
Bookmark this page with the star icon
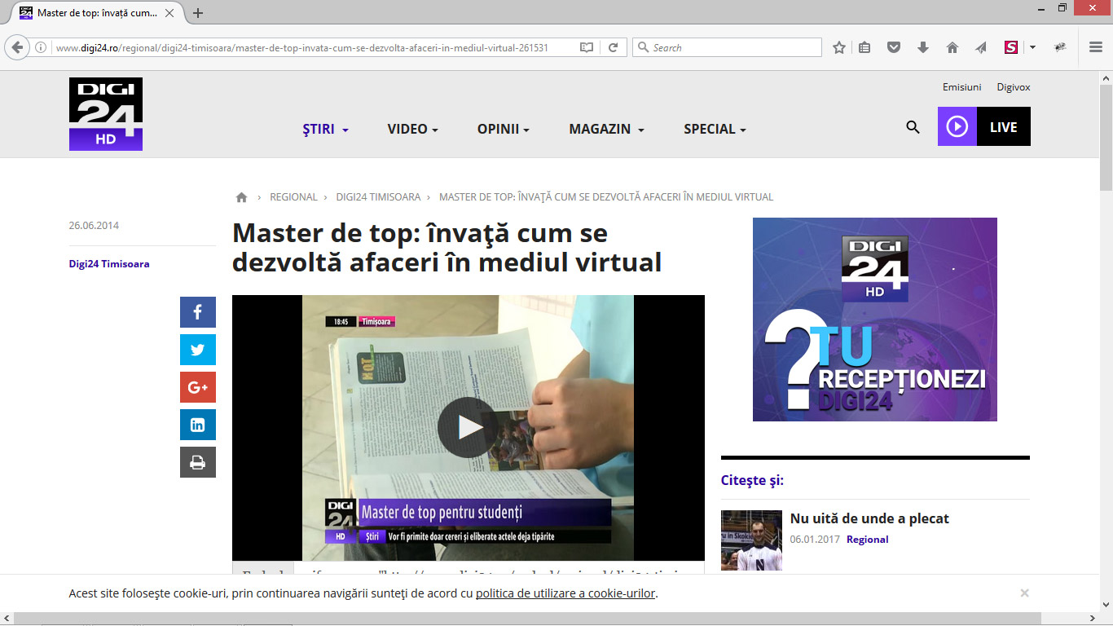click(x=839, y=48)
